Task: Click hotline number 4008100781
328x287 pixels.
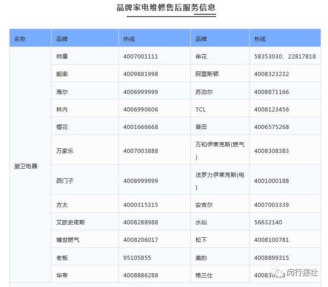Action: click(x=271, y=240)
